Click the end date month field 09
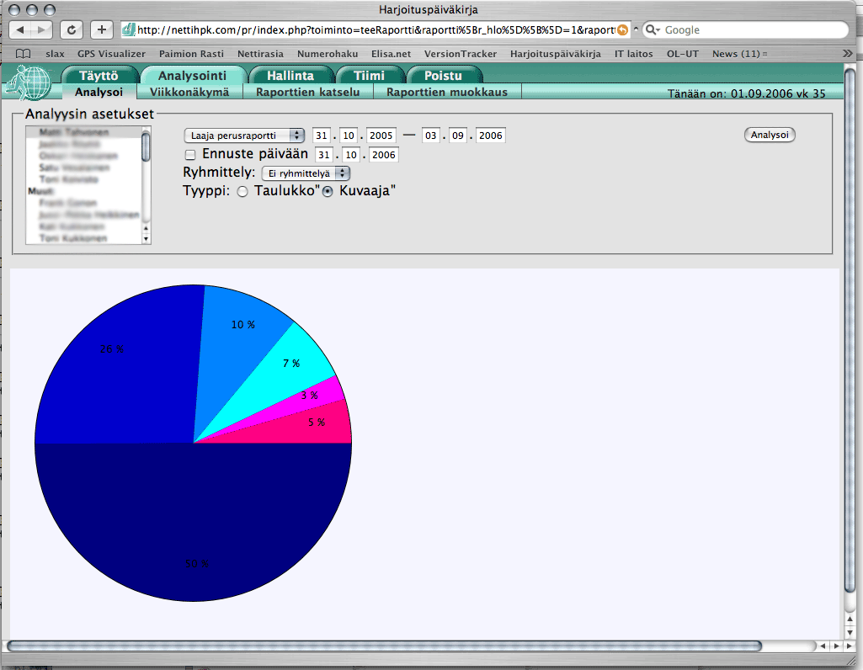The width and height of the screenshot is (863, 670). coord(458,136)
